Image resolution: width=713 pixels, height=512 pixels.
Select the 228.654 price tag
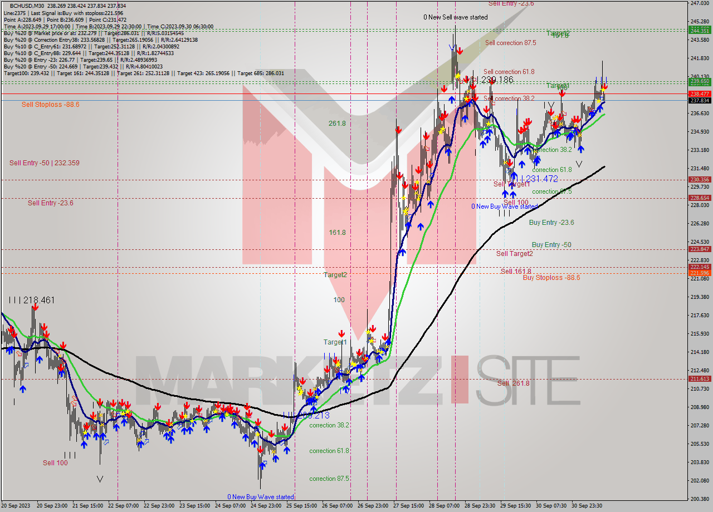(x=700, y=198)
